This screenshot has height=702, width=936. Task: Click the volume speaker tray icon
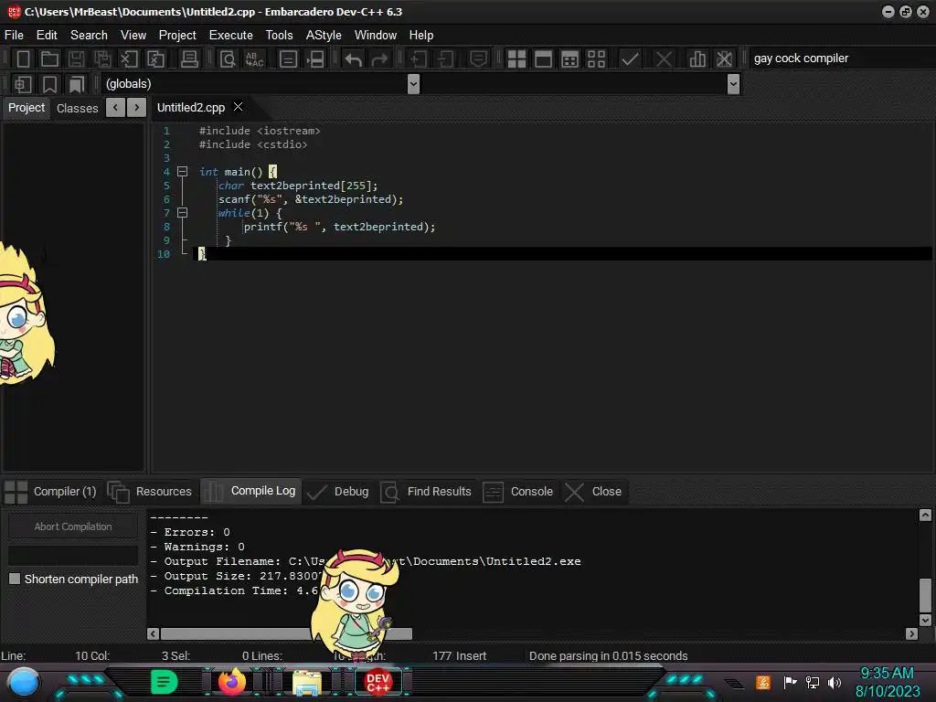tap(835, 682)
